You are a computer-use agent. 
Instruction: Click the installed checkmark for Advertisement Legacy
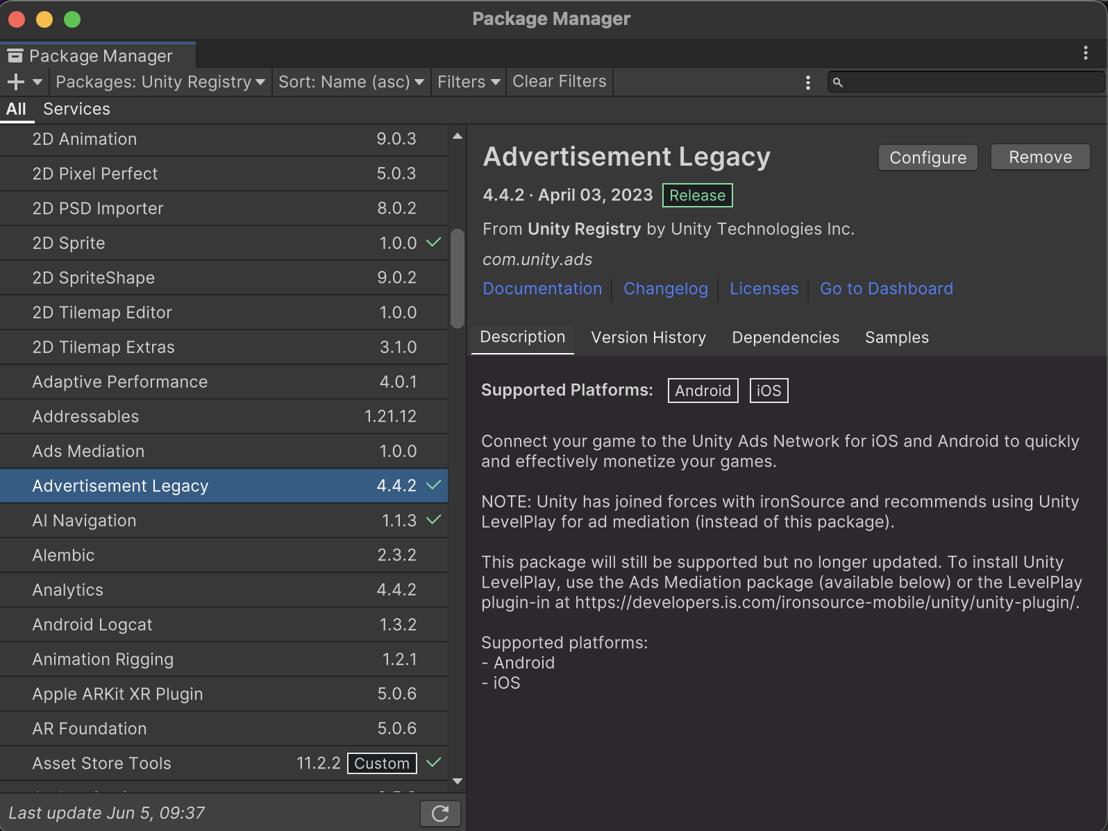click(434, 485)
